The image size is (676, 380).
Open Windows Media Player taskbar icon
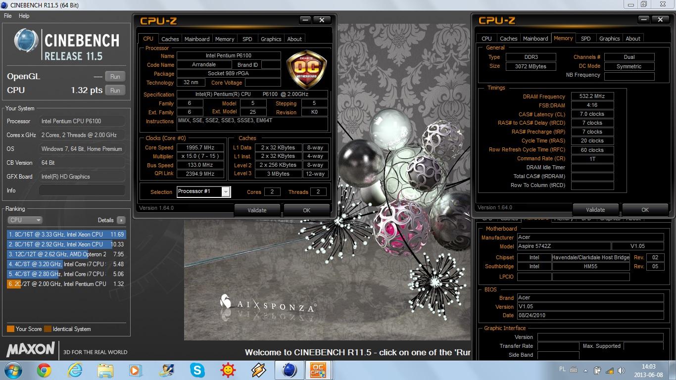tap(135, 370)
